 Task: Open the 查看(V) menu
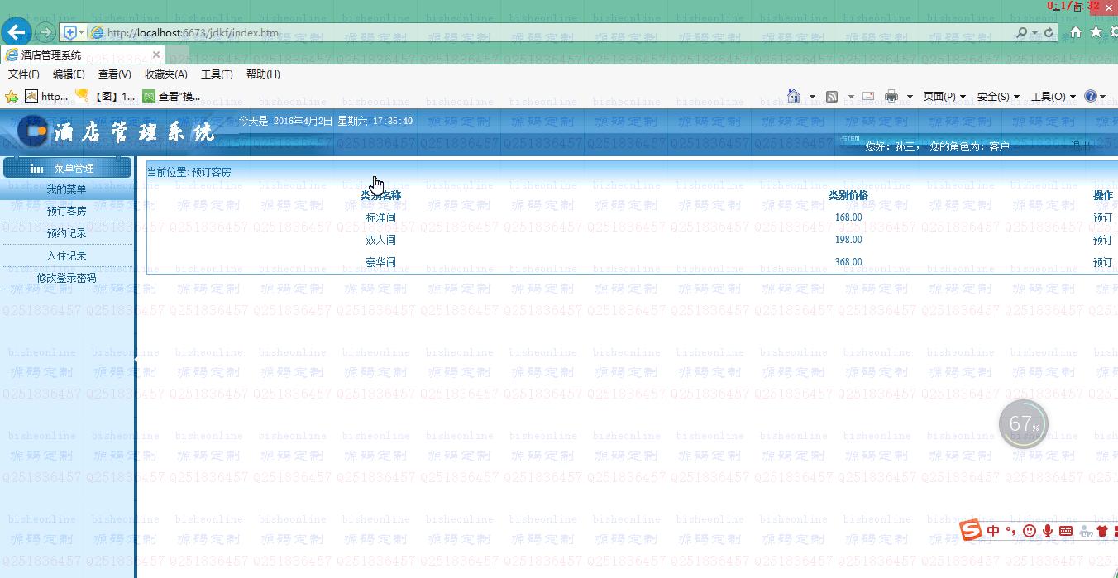click(114, 74)
